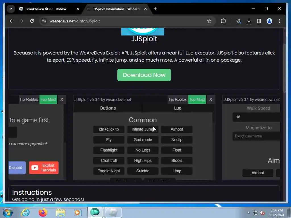Click the X in left JJSploit preview

(x=62, y=100)
